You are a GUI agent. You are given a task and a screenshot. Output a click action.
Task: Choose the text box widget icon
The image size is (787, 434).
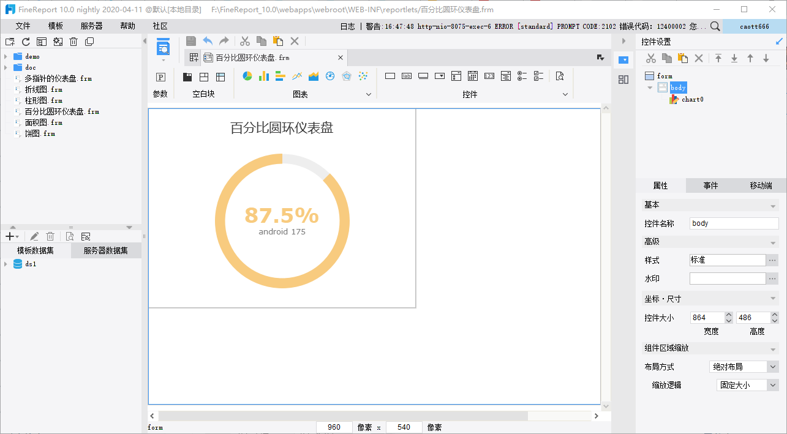point(390,76)
